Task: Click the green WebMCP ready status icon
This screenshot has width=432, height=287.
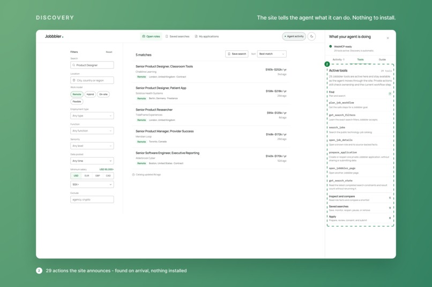Action: [x=330, y=46]
